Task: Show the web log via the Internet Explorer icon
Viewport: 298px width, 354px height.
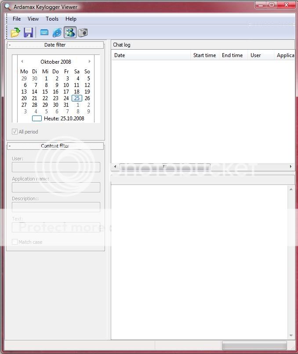Action: (57, 33)
